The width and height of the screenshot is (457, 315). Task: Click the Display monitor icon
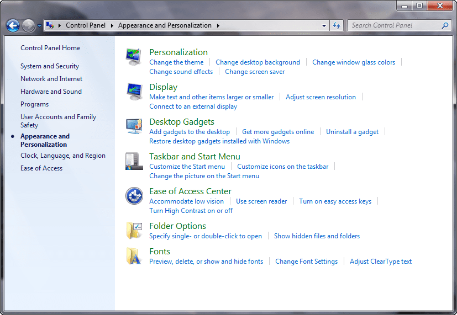coord(134,92)
